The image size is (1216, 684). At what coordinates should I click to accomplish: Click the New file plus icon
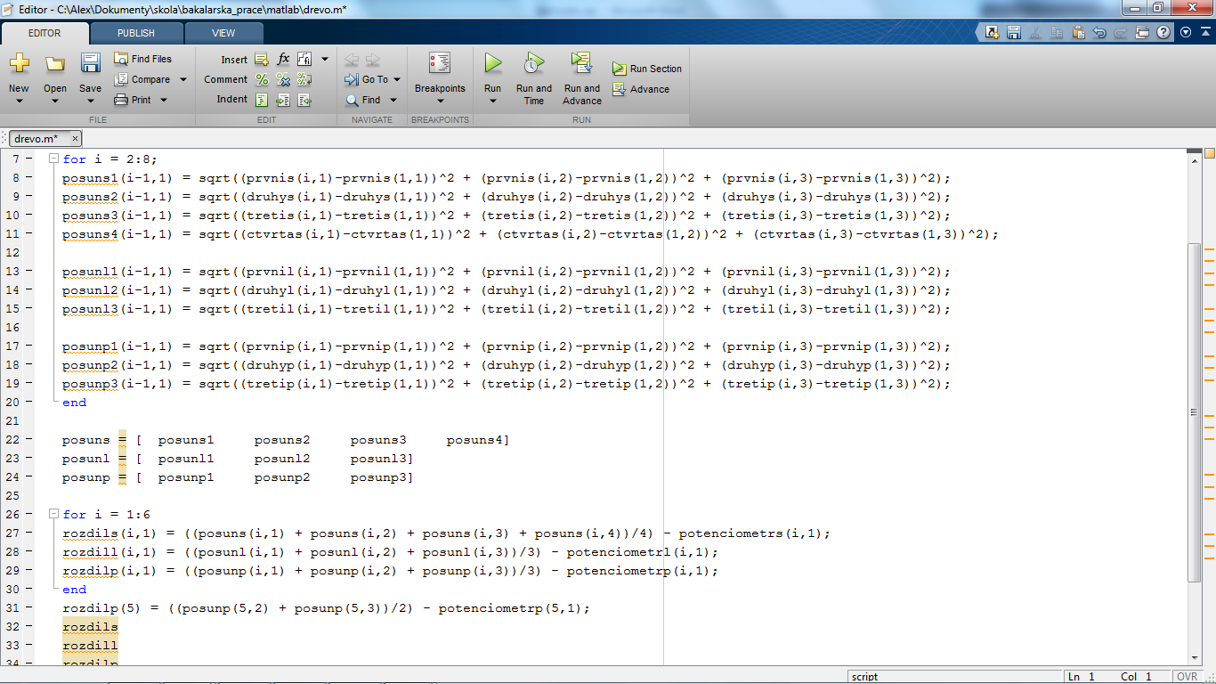click(x=19, y=63)
